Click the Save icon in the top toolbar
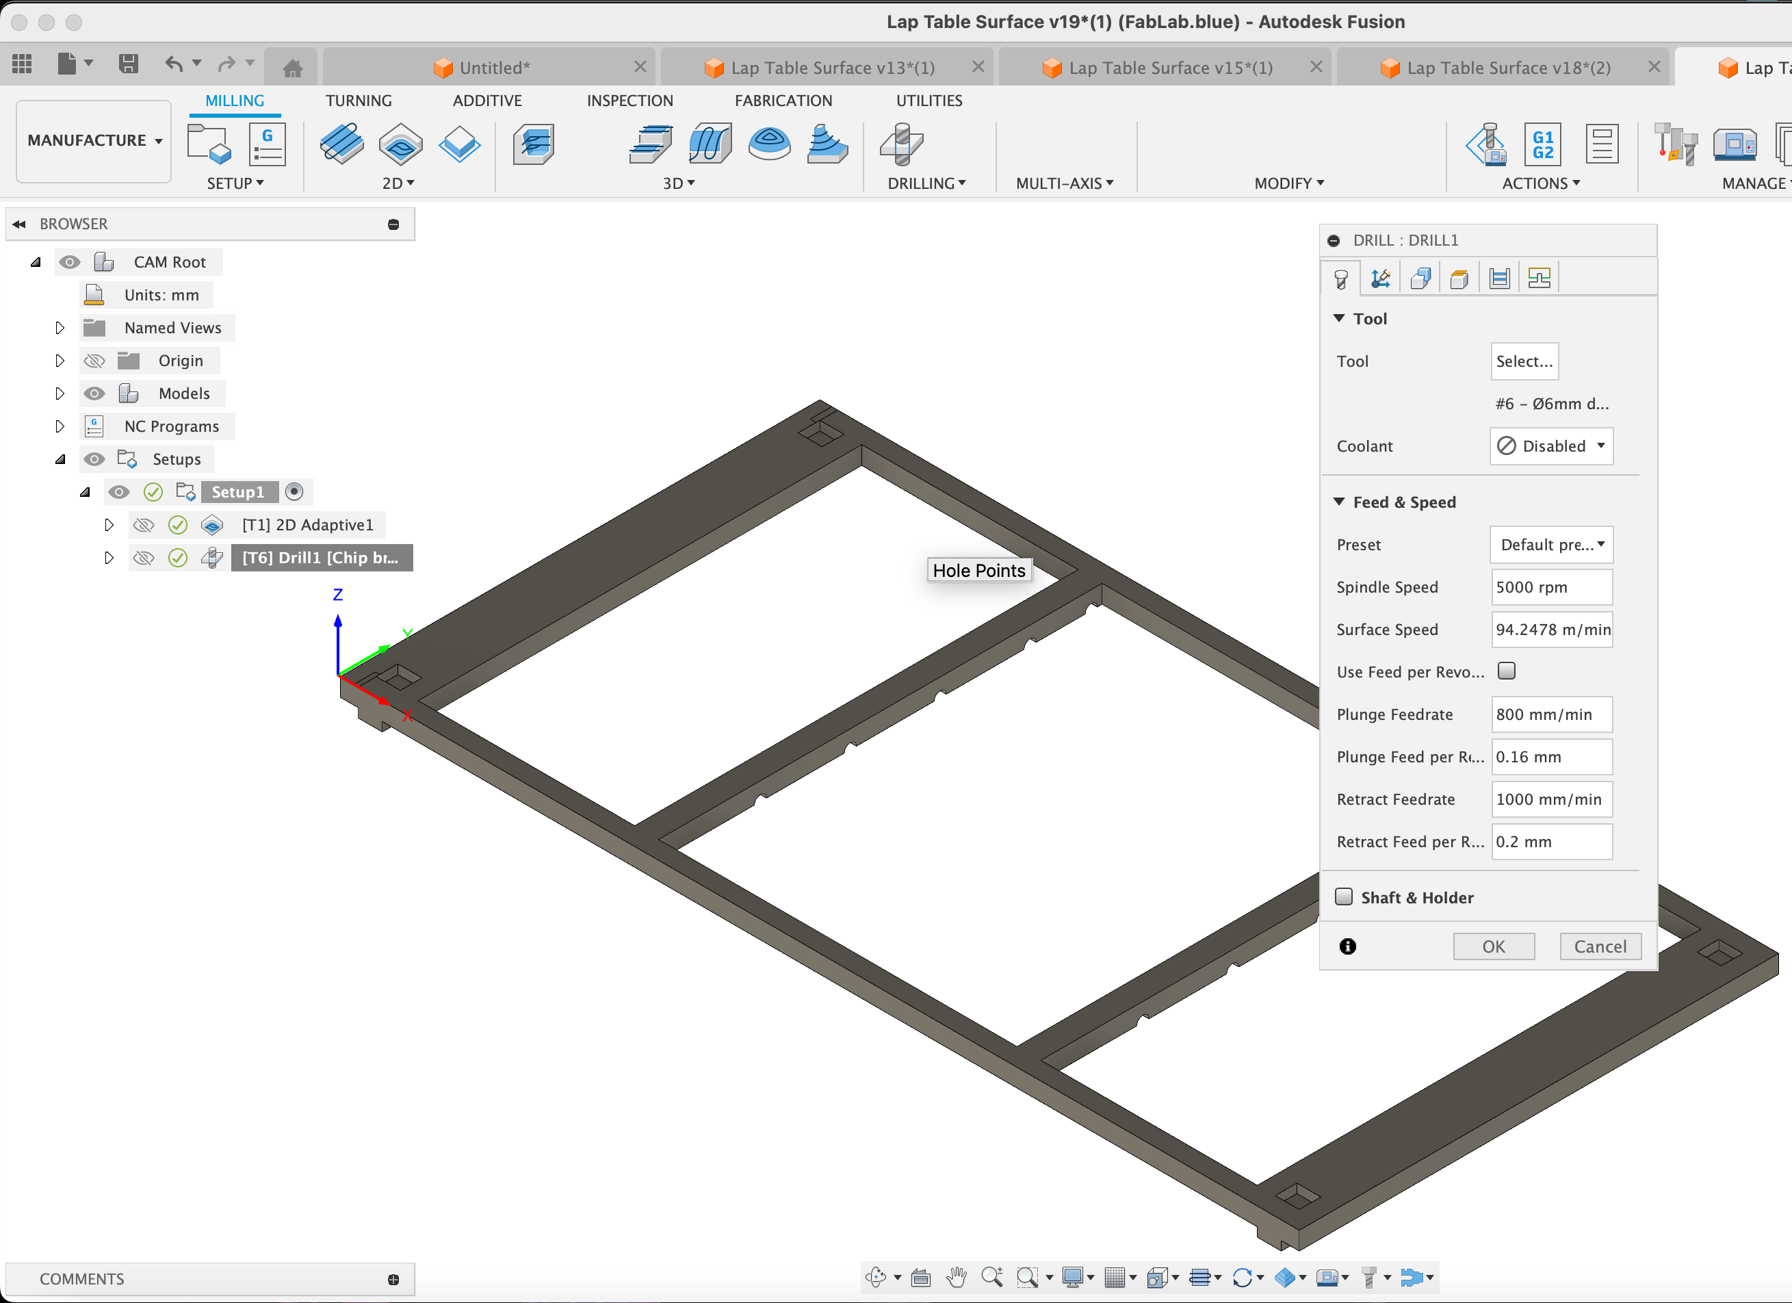1792x1303 pixels. pos(128,63)
